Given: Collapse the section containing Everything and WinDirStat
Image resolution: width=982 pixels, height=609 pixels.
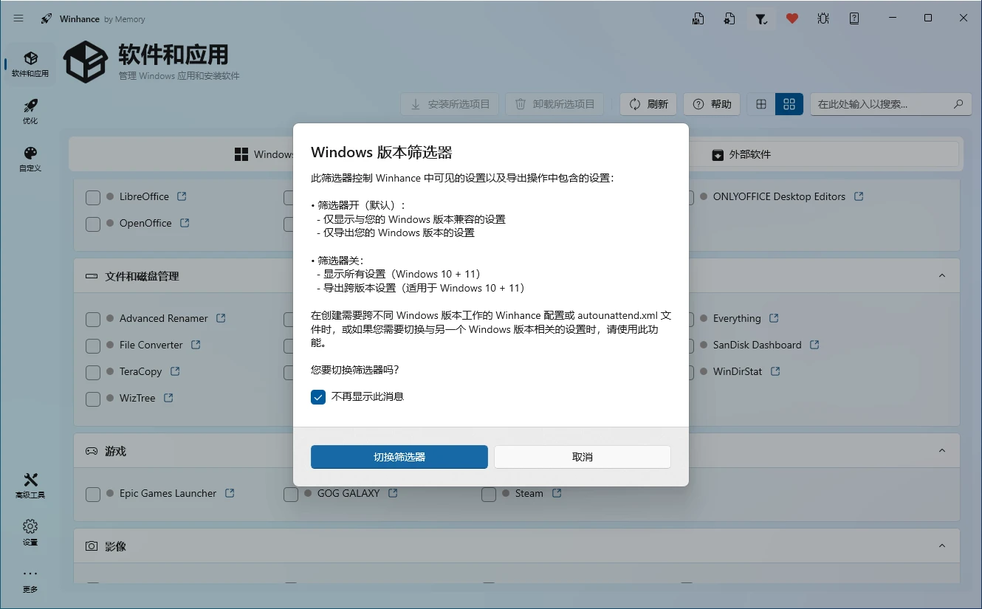Looking at the screenshot, I should [942, 275].
